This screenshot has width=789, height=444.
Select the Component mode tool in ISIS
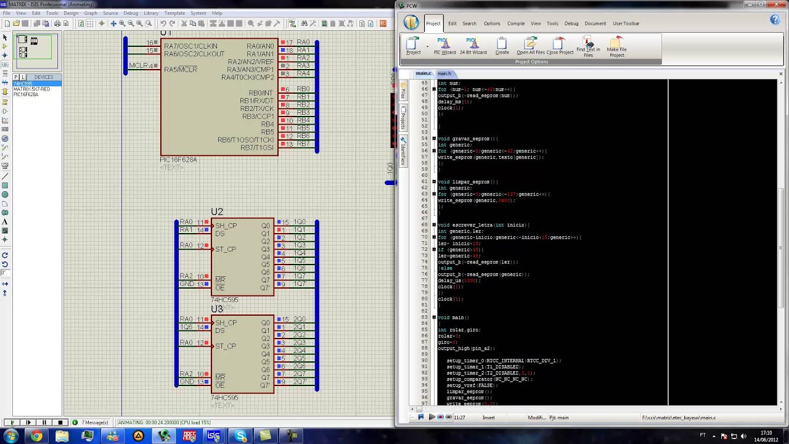[x=5, y=47]
